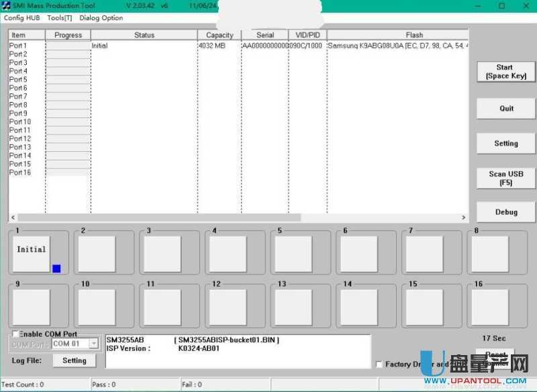Enable the COM Port checkbox
Image resolution: width=537 pixels, height=392 pixels.
click(x=15, y=334)
